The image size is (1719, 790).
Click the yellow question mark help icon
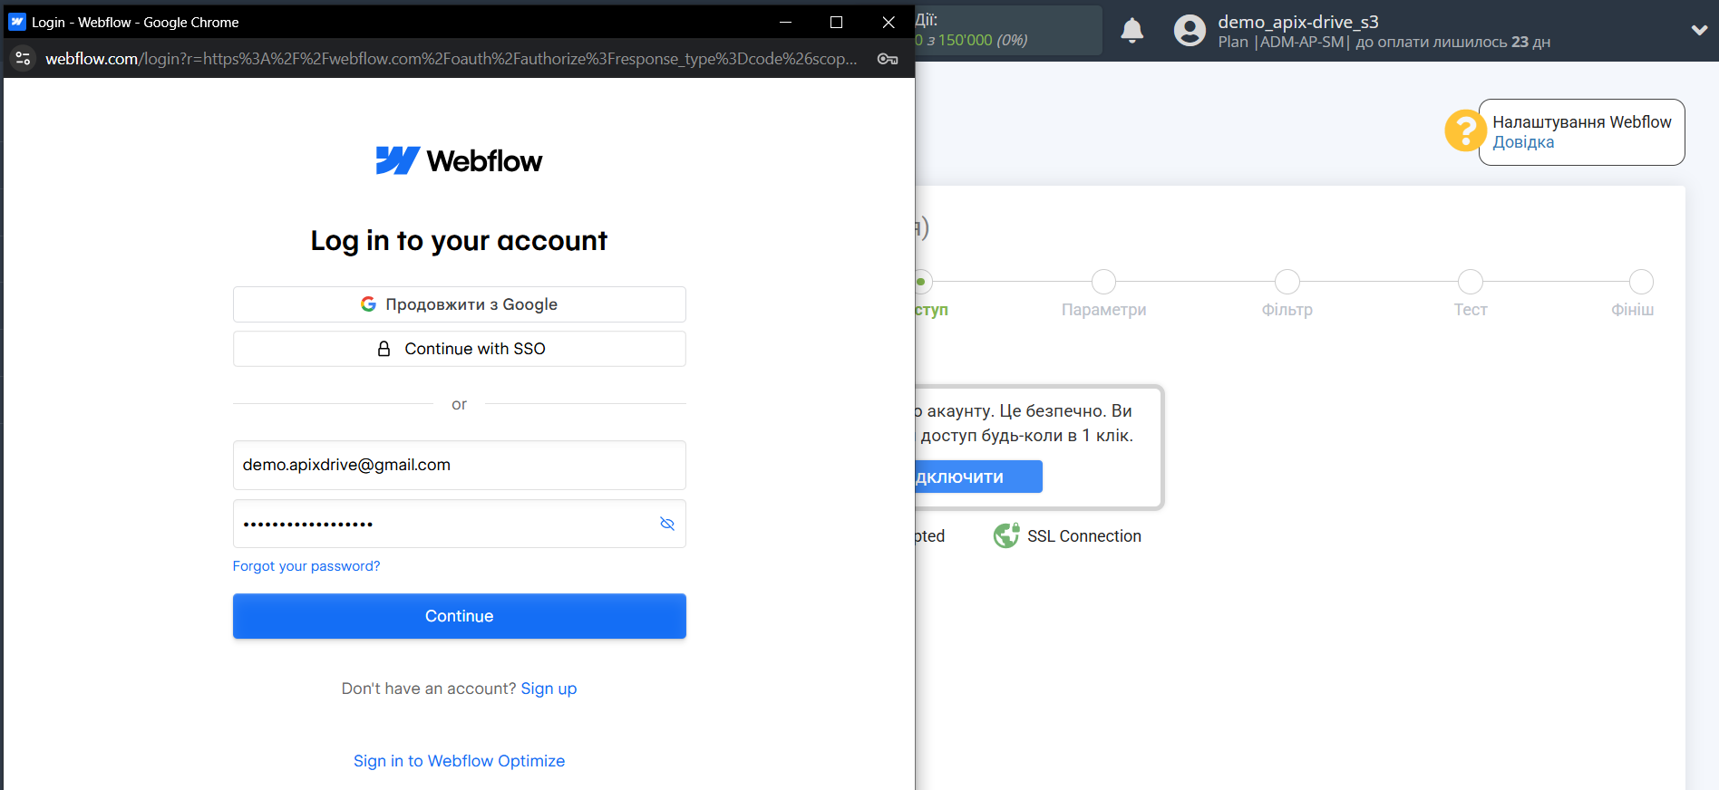click(x=1464, y=130)
